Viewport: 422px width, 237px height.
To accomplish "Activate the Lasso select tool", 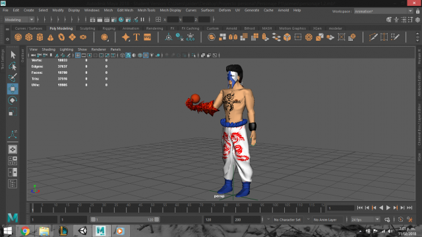I will tap(13, 66).
